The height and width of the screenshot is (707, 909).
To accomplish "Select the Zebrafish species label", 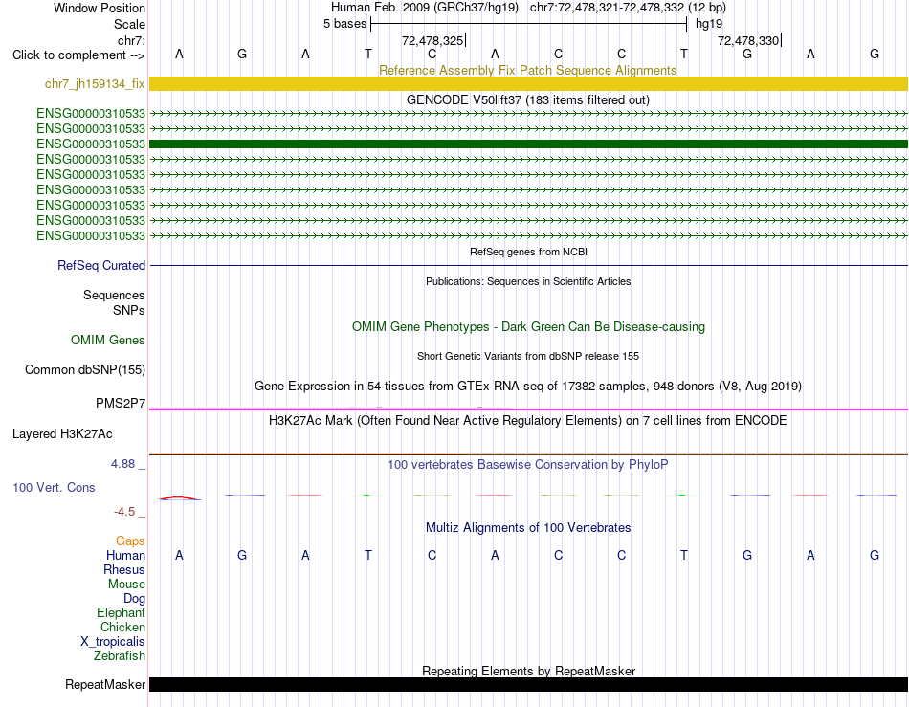I will [120, 656].
